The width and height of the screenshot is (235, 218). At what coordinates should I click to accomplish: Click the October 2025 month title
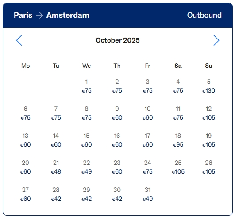coord(118,40)
